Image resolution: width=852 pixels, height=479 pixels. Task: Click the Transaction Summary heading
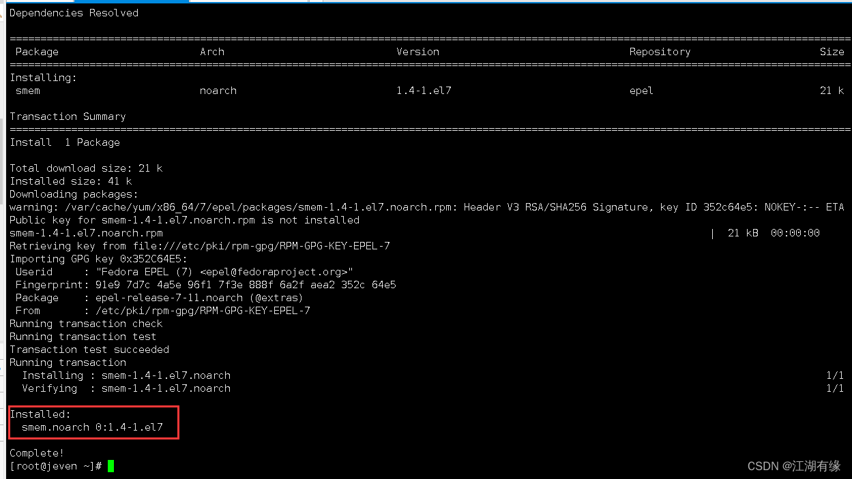pos(68,117)
